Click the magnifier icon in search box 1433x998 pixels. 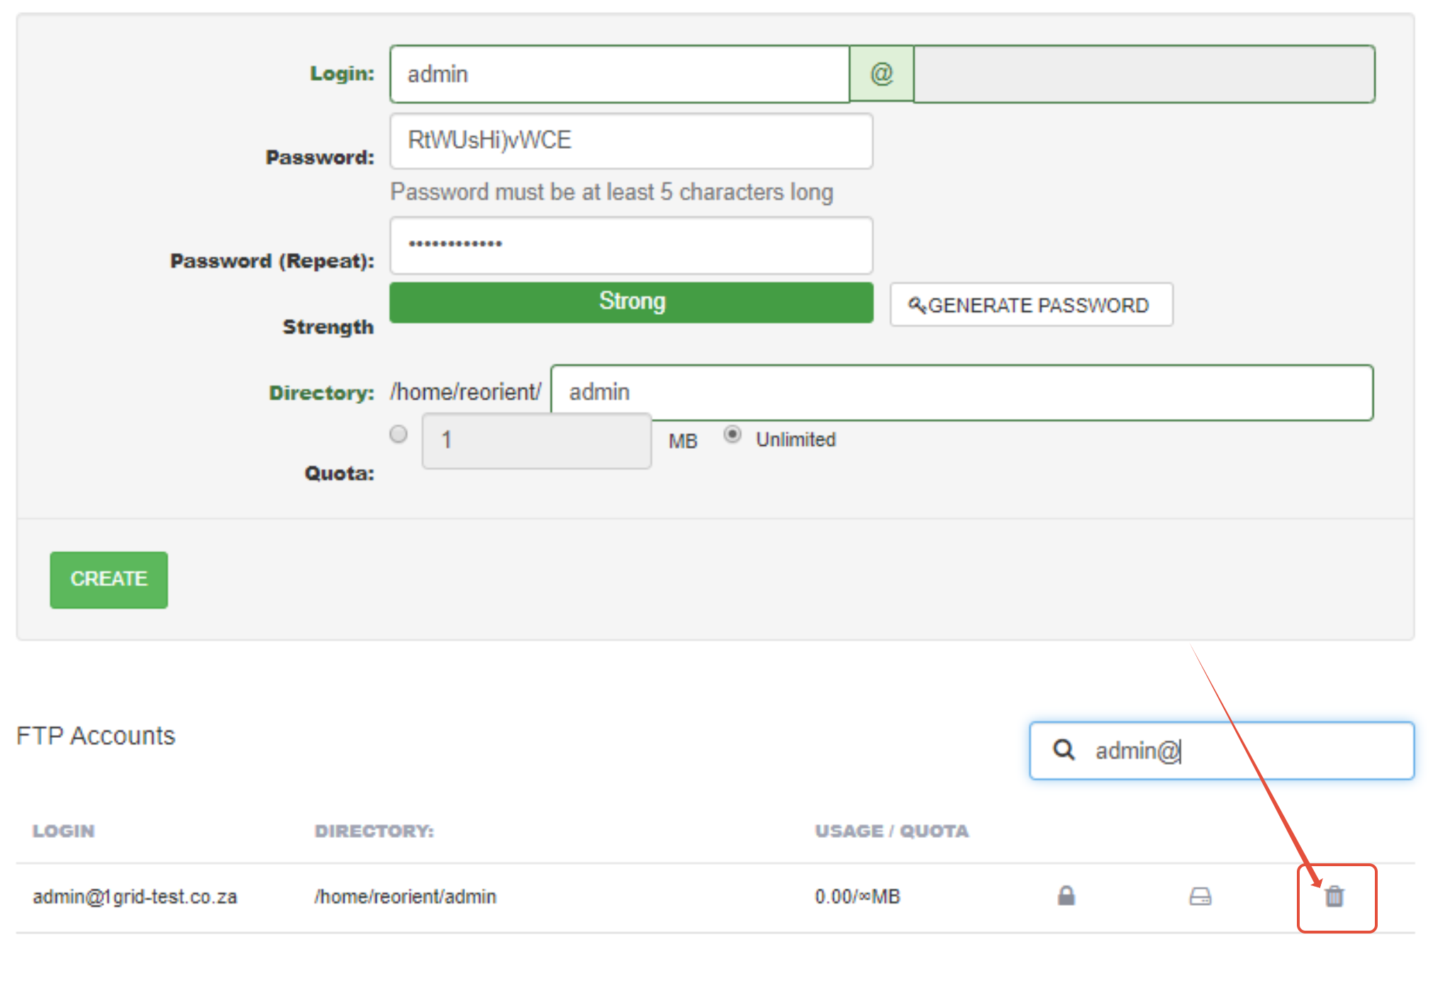(x=1064, y=750)
